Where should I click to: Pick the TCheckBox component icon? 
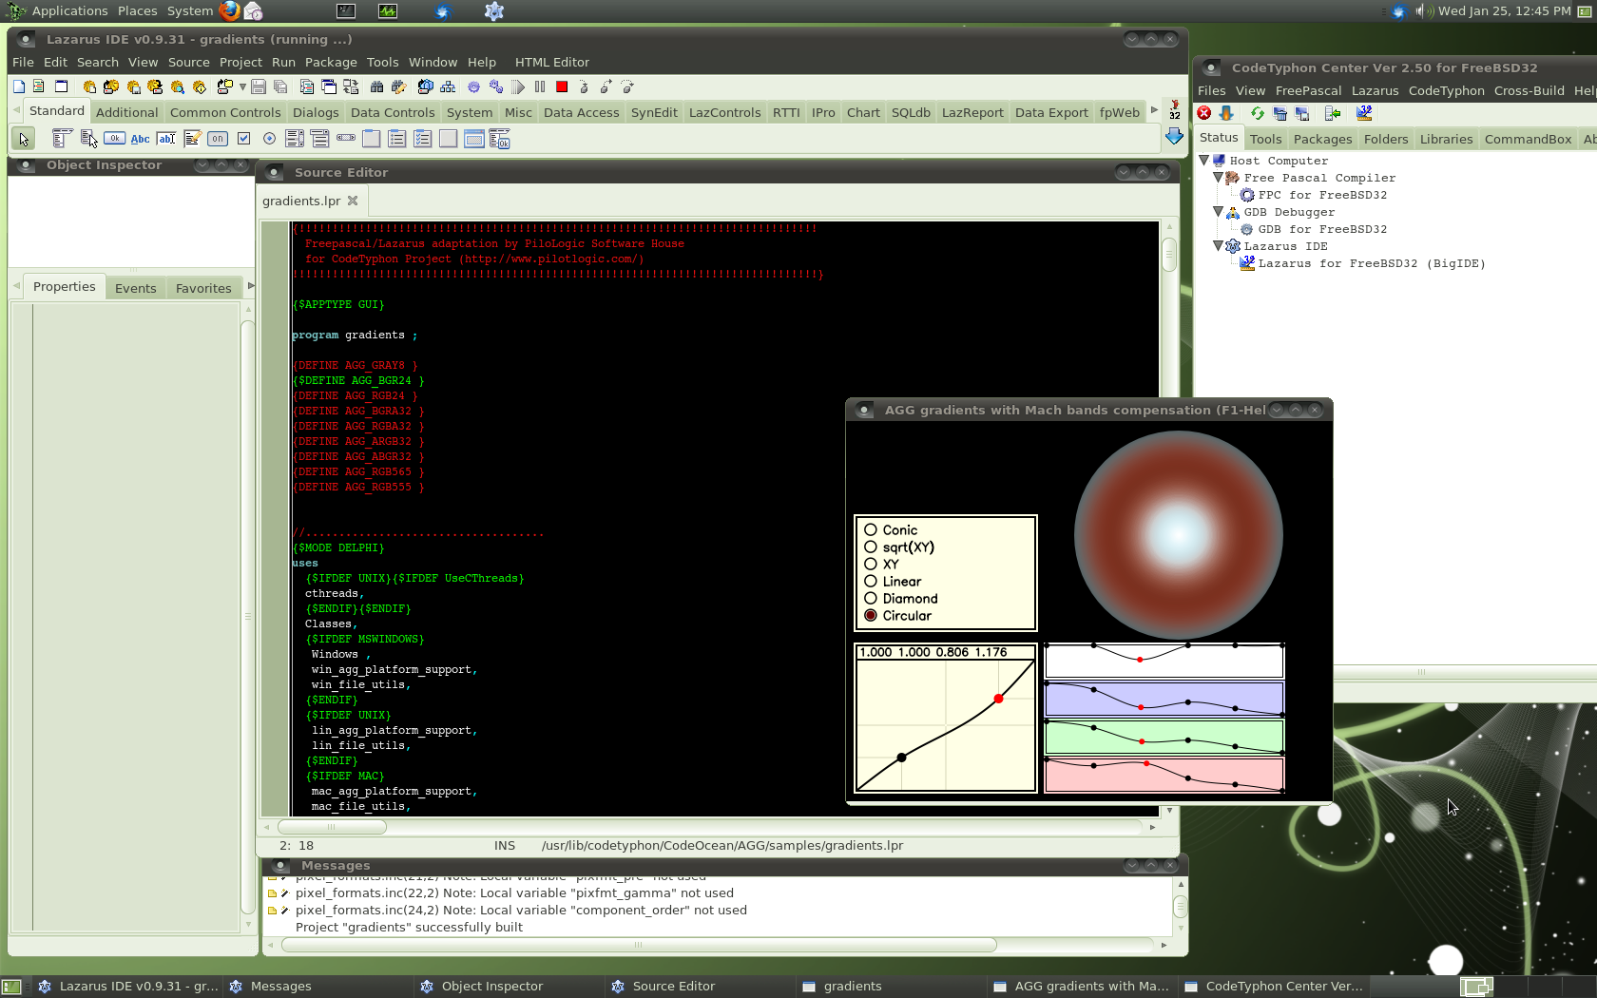point(243,139)
